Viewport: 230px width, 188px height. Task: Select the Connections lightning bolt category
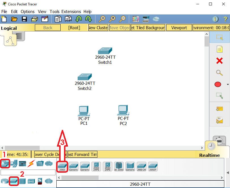coord(31,163)
